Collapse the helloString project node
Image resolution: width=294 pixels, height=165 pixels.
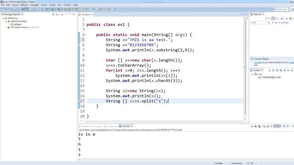[x=3, y=18]
